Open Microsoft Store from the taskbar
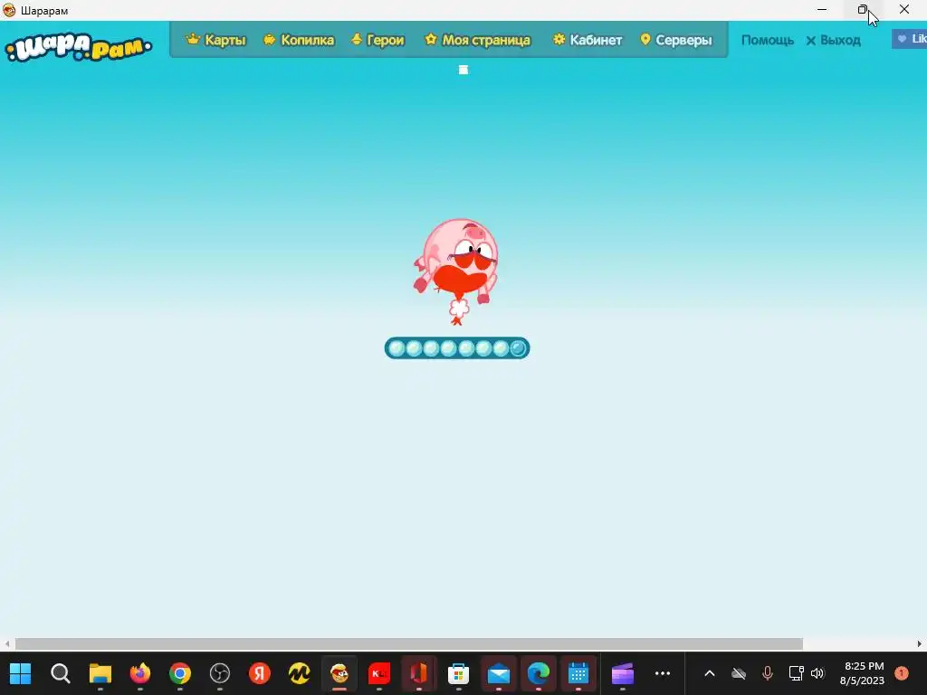Viewport: 927px width, 695px height. (x=458, y=673)
